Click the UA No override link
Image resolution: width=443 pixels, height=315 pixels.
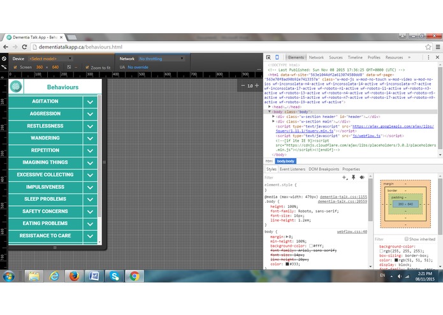tap(138, 67)
